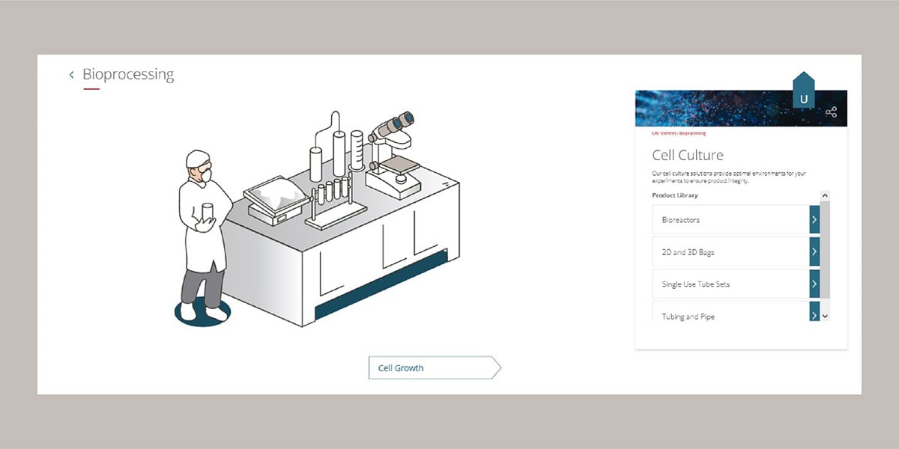Screen dimensions: 899x449
Task: Click the Product Library scrollbar up arrow
Action: coord(826,196)
